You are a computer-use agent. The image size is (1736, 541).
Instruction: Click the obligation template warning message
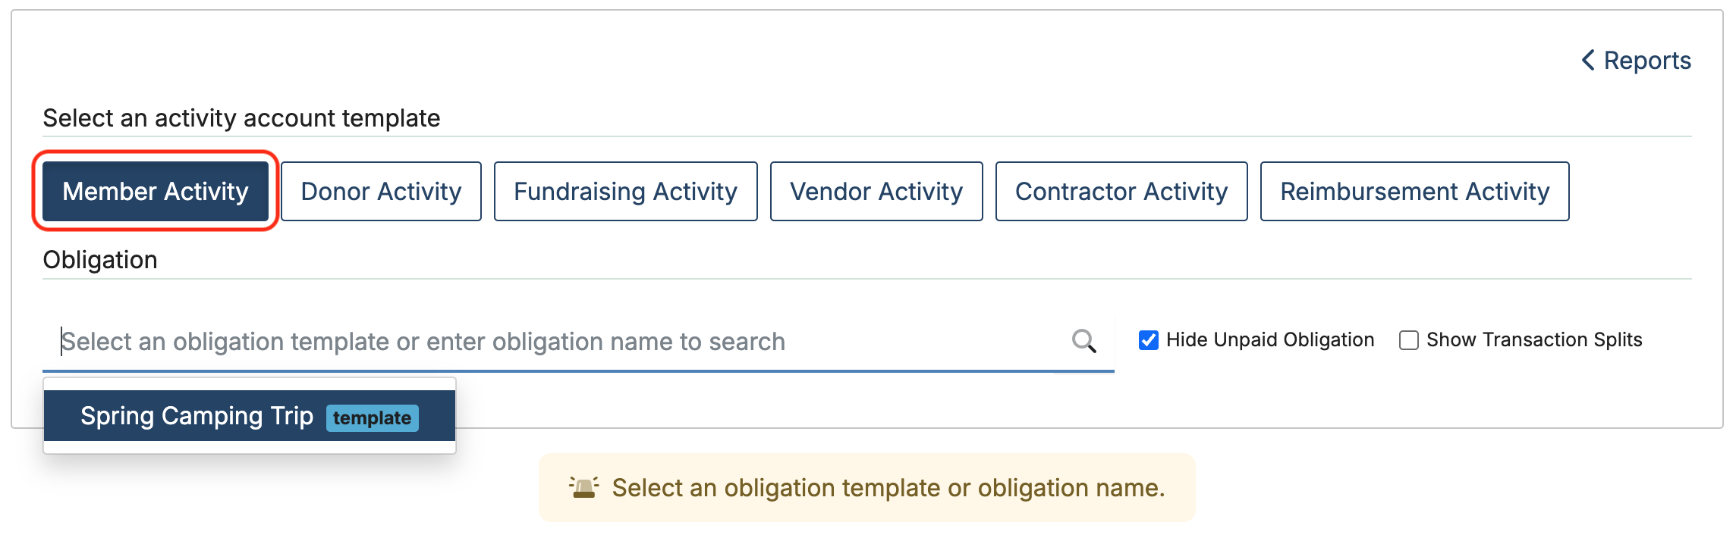888,488
